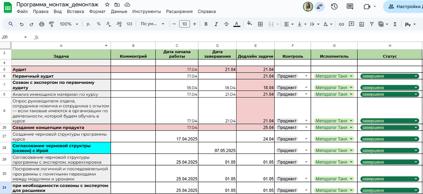
Task: Open version history clock icon
Action: click(335, 6)
